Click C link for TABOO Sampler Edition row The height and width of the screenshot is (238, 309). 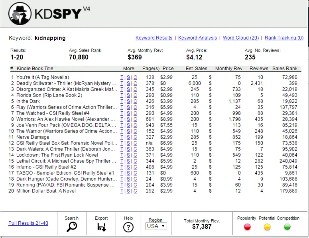coord(135,173)
